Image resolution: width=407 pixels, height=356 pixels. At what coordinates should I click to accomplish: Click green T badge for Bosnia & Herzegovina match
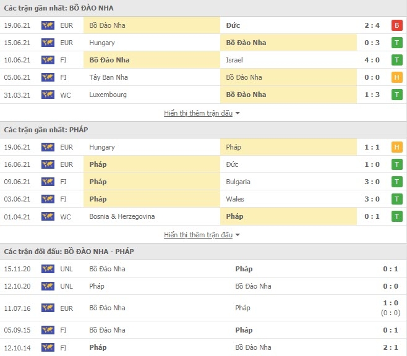(x=396, y=216)
